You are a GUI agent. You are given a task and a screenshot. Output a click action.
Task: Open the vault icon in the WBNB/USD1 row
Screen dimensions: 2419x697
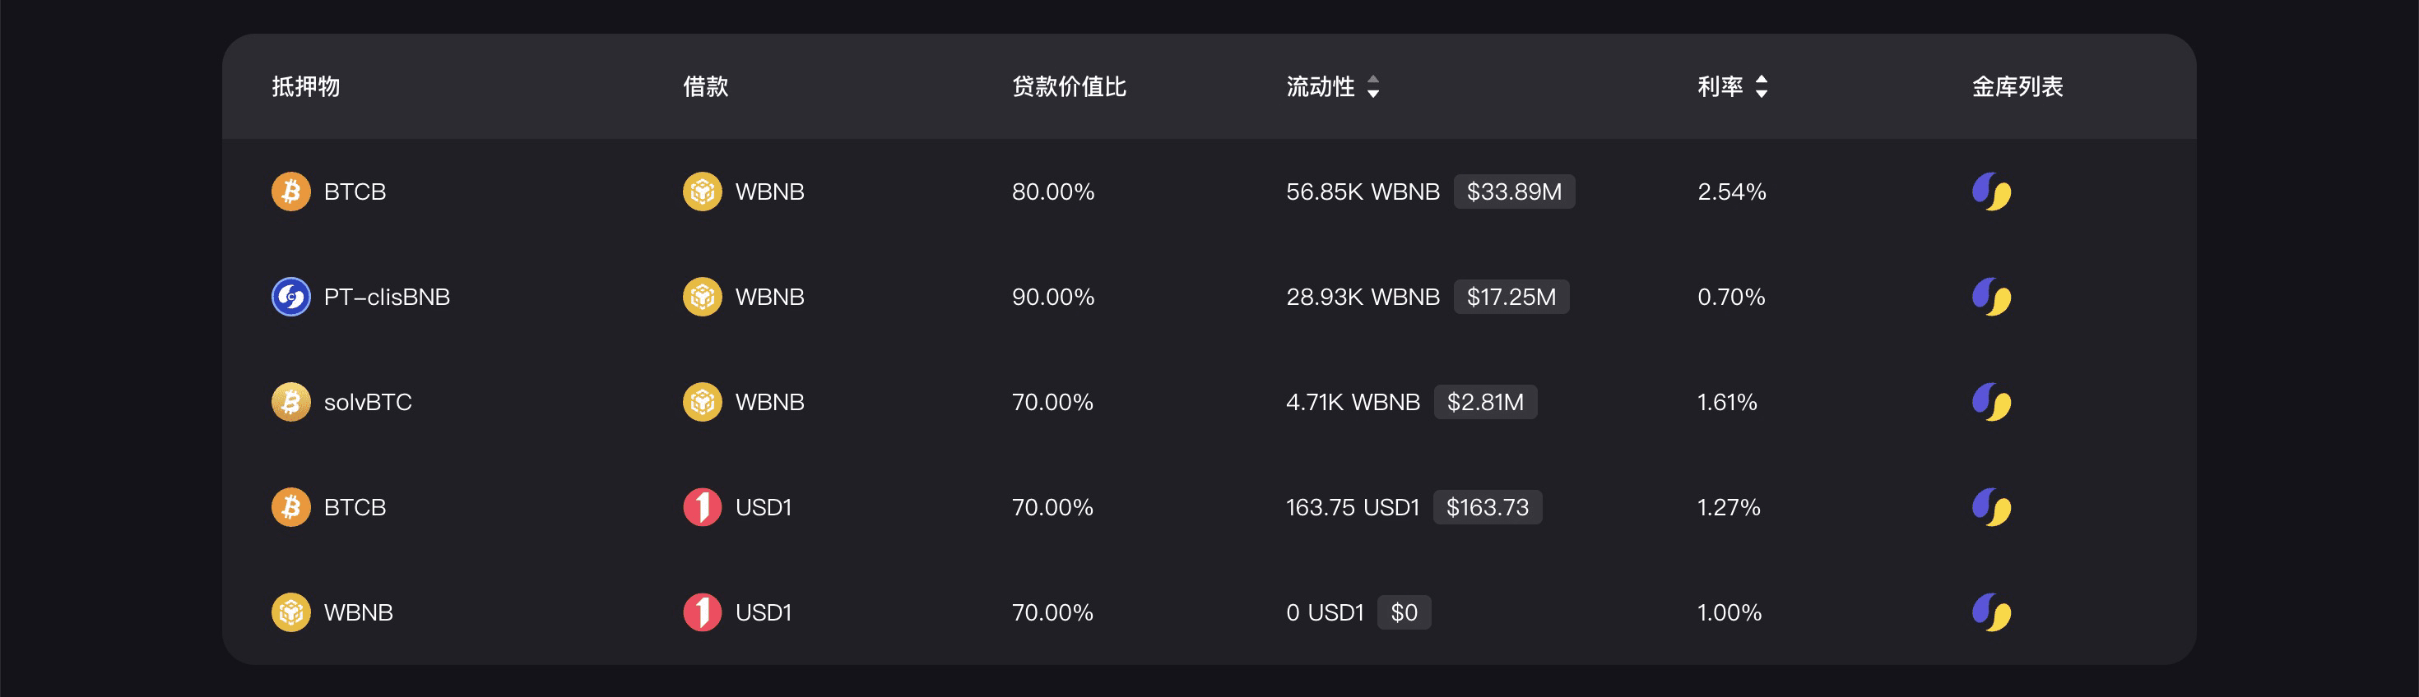click(x=1991, y=612)
